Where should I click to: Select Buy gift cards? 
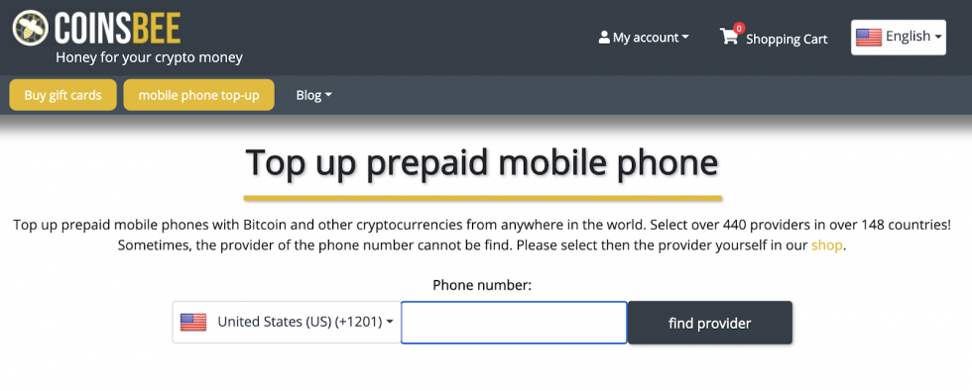coord(62,95)
